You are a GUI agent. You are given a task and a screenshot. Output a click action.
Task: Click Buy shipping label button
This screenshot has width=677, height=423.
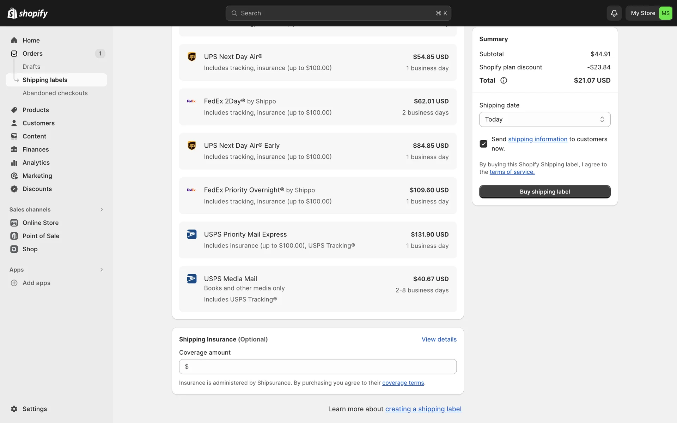click(544, 192)
